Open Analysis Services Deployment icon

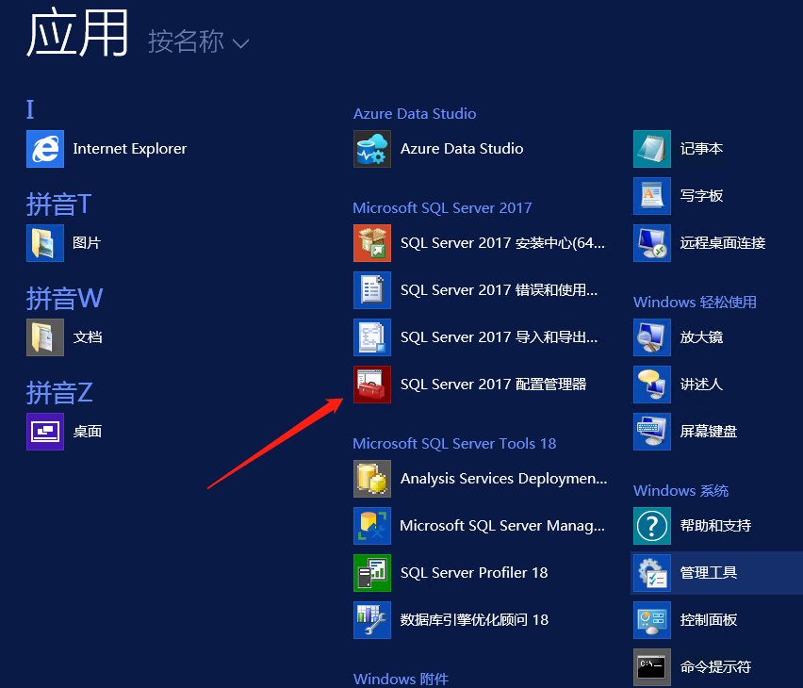click(372, 479)
